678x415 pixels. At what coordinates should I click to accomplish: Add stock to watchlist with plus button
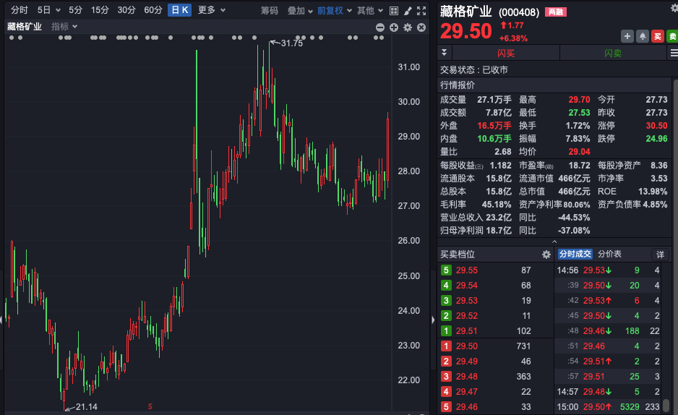627,36
